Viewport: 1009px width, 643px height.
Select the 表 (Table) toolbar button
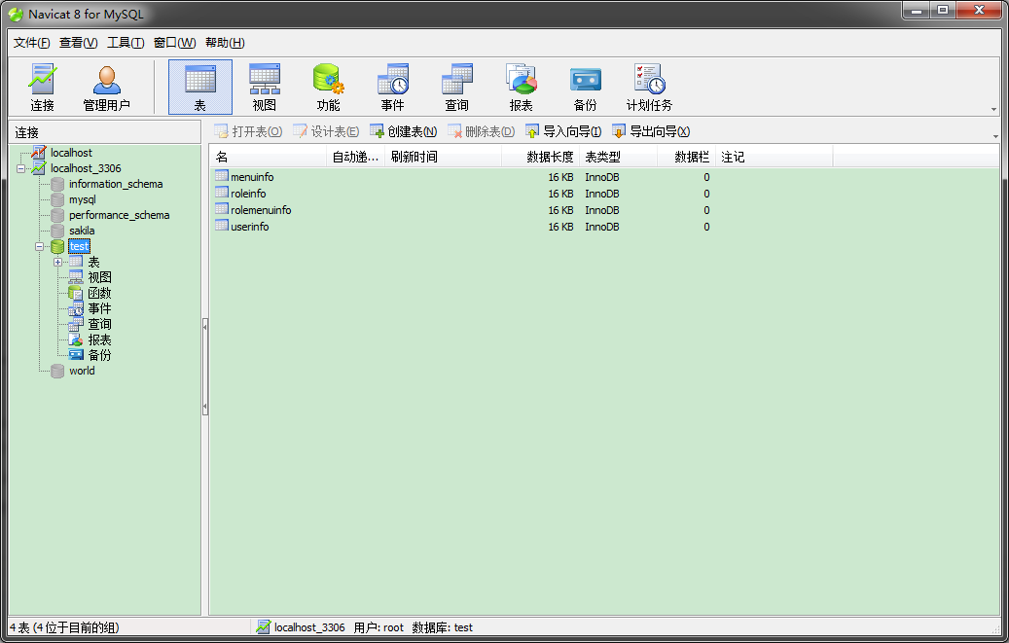(200, 88)
